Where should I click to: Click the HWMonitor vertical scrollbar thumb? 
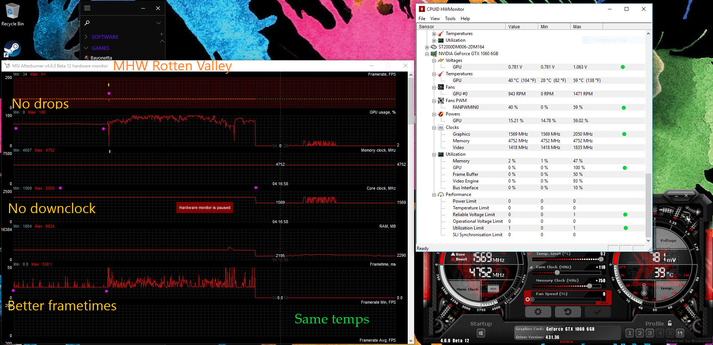(648, 205)
